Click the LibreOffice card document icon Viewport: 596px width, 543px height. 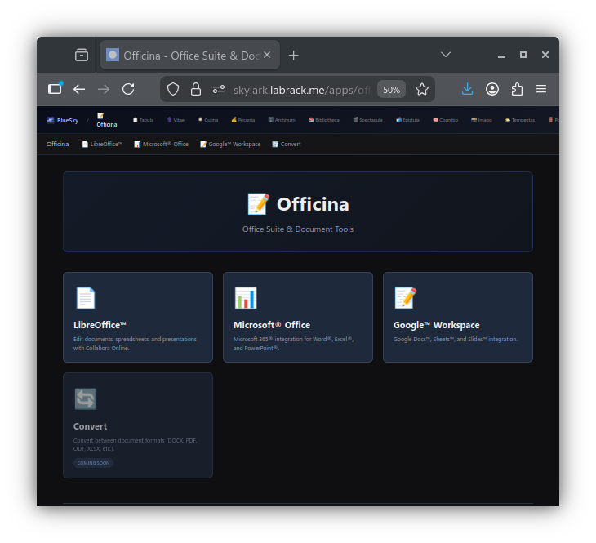tap(86, 298)
